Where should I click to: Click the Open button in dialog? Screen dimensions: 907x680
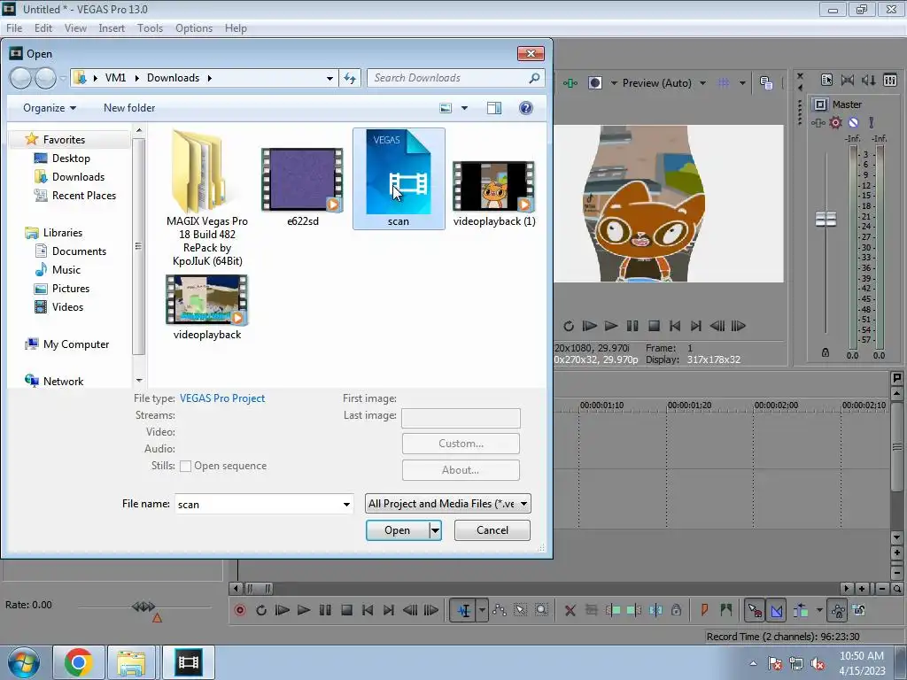pyautogui.click(x=398, y=530)
